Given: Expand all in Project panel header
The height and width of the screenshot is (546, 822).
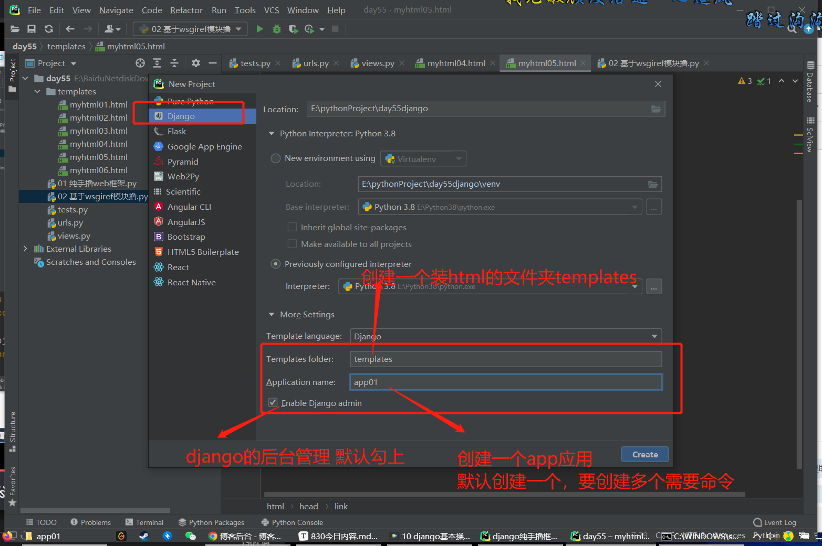Looking at the screenshot, I should click(x=157, y=63).
